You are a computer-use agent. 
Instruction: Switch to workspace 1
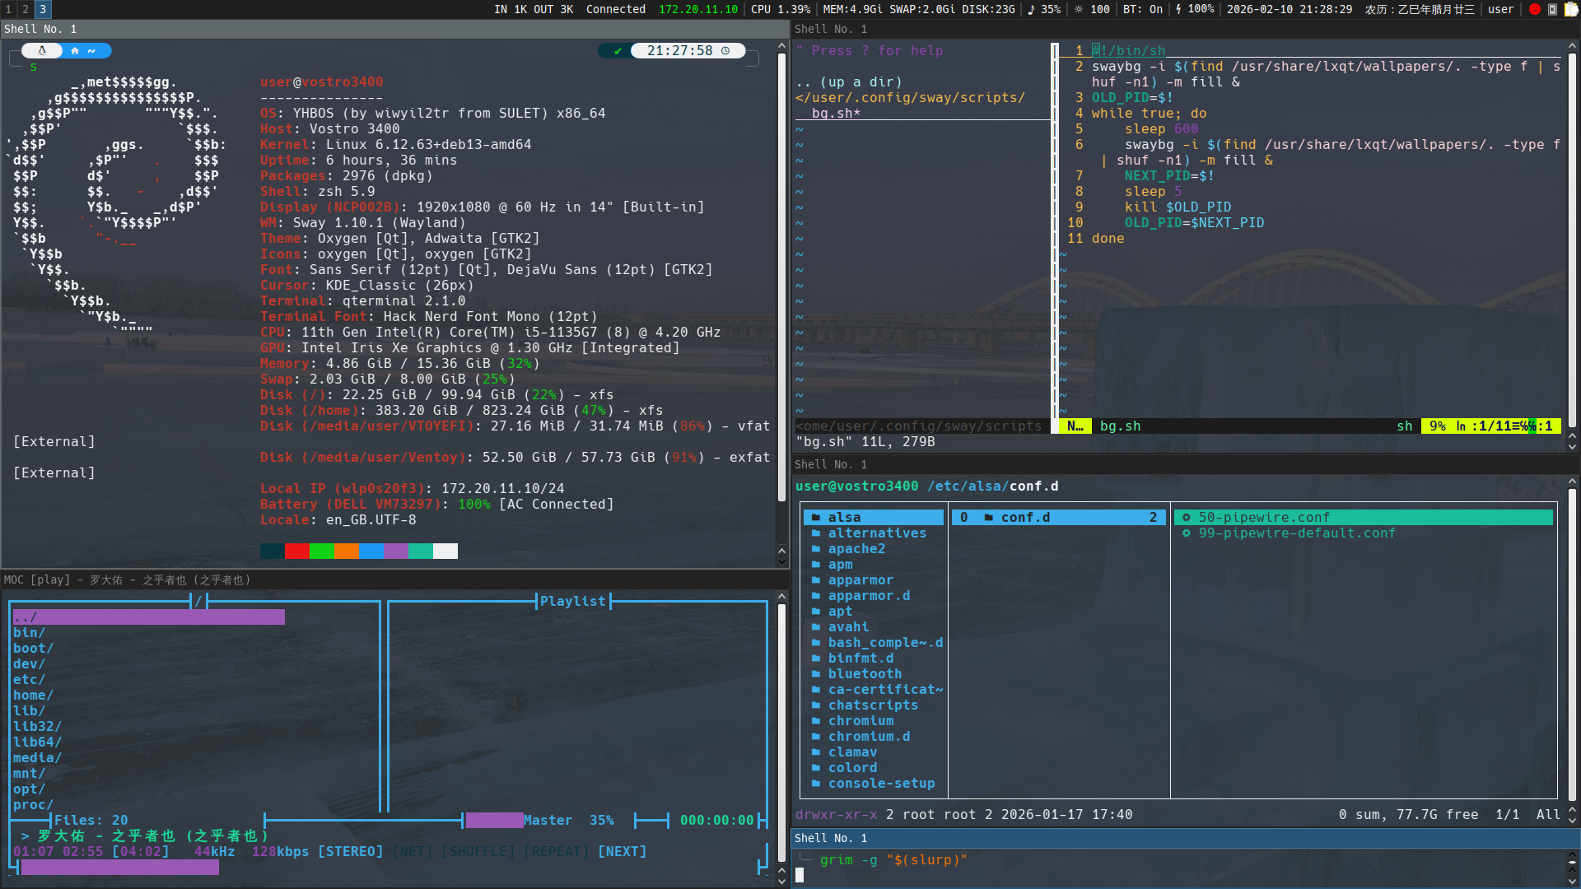pyautogui.click(x=8, y=9)
